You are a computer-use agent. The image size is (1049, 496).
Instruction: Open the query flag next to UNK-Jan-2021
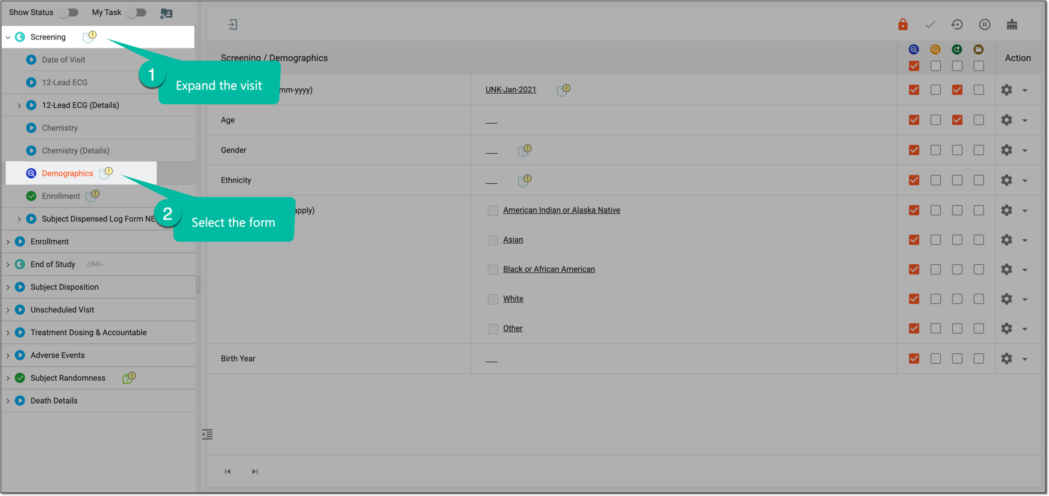click(x=563, y=89)
